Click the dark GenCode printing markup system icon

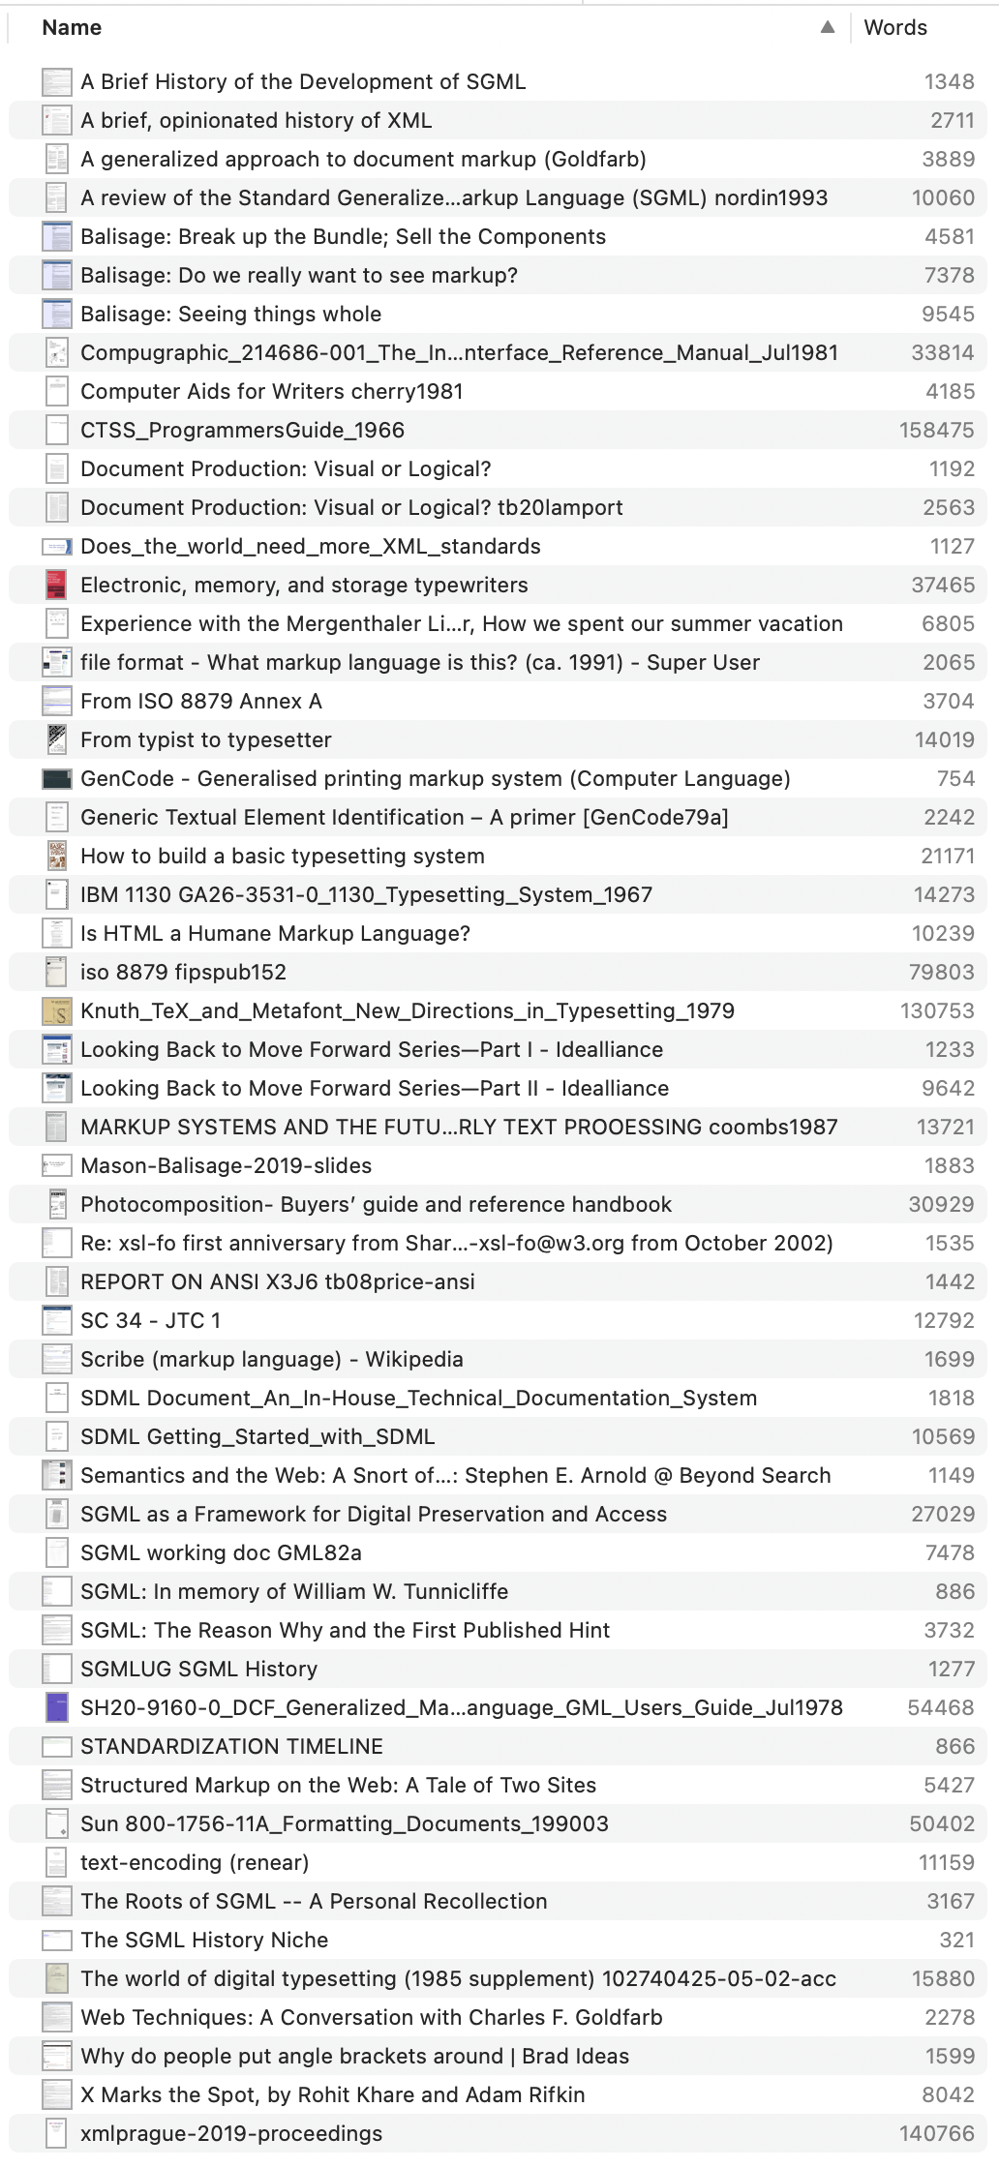click(x=57, y=778)
